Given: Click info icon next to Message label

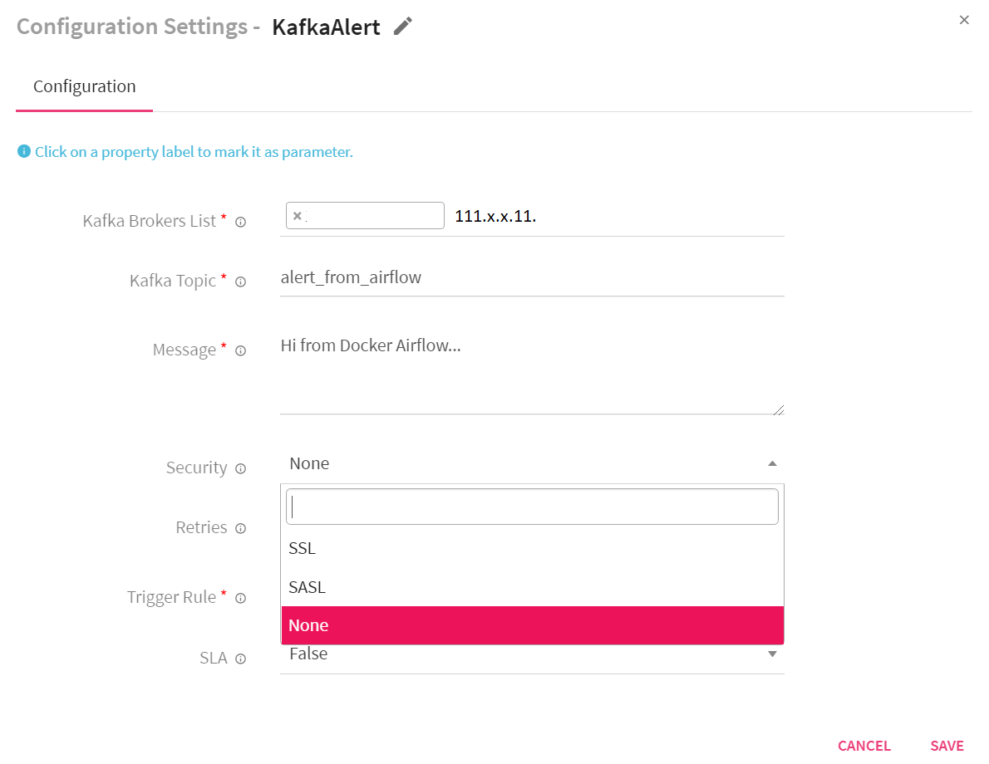Looking at the screenshot, I should [x=241, y=350].
